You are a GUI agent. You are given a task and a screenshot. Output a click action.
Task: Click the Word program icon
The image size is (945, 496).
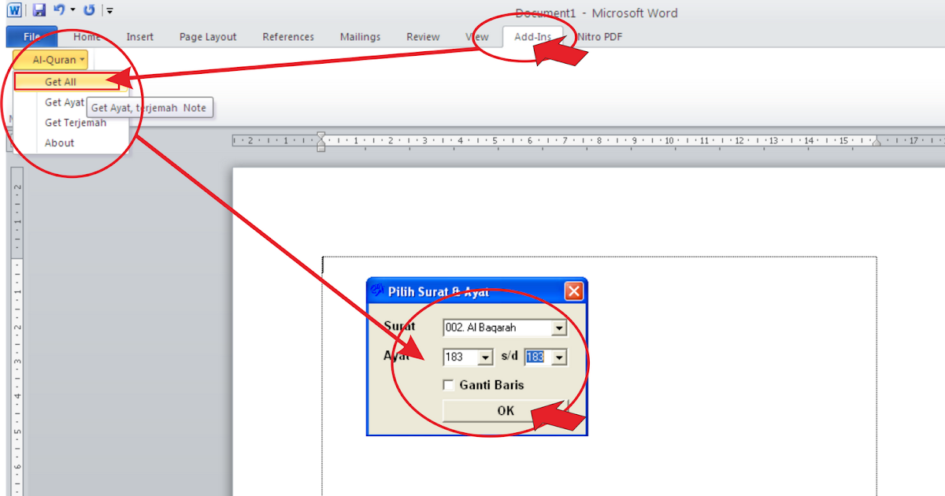(x=13, y=10)
